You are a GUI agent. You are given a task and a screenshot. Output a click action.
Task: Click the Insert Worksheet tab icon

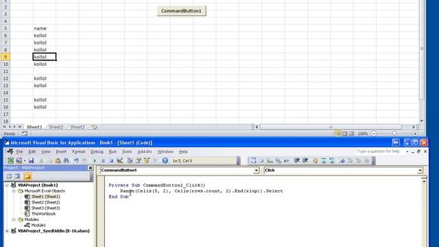tap(95, 127)
